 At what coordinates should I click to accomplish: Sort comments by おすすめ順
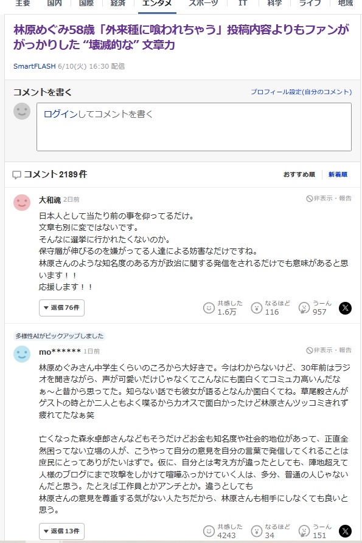point(299,174)
